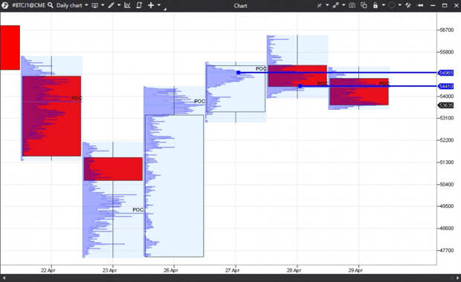Viewport: 461px width, 282px height.
Task: Click the plus crosshair icon
Action: pyautogui.click(x=151, y=5)
